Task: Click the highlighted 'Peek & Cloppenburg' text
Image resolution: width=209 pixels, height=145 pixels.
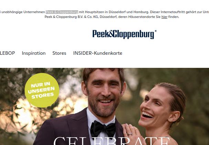Action: (x=62, y=12)
